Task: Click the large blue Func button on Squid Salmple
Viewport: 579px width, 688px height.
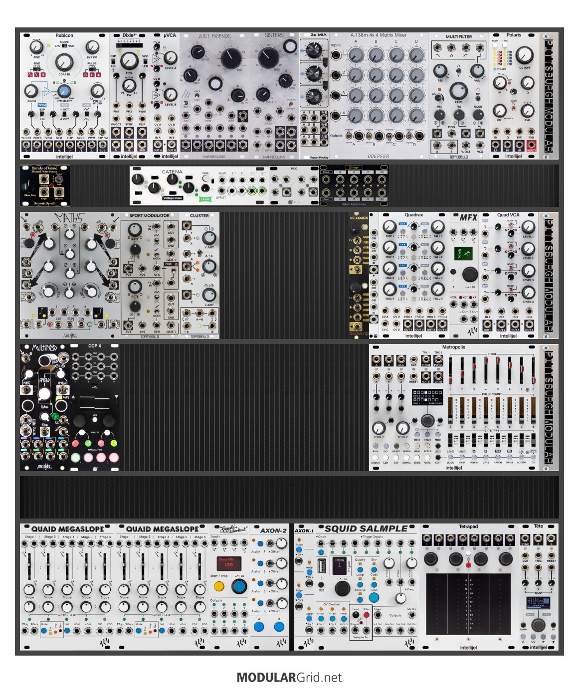Action: [x=374, y=597]
